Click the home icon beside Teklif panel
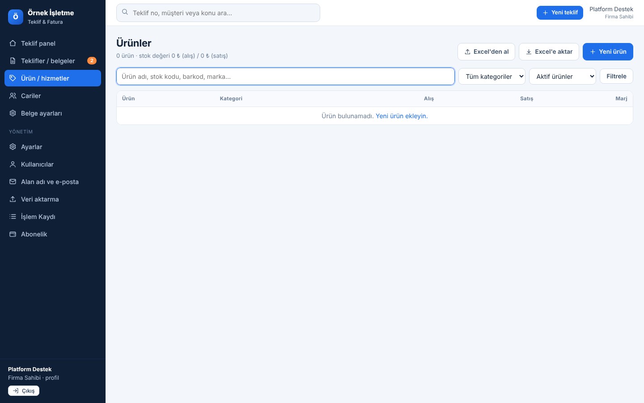The width and height of the screenshot is (644, 403). (13, 43)
